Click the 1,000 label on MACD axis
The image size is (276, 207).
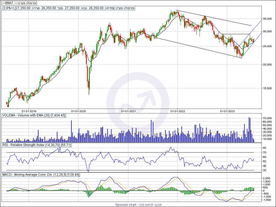[267, 184]
